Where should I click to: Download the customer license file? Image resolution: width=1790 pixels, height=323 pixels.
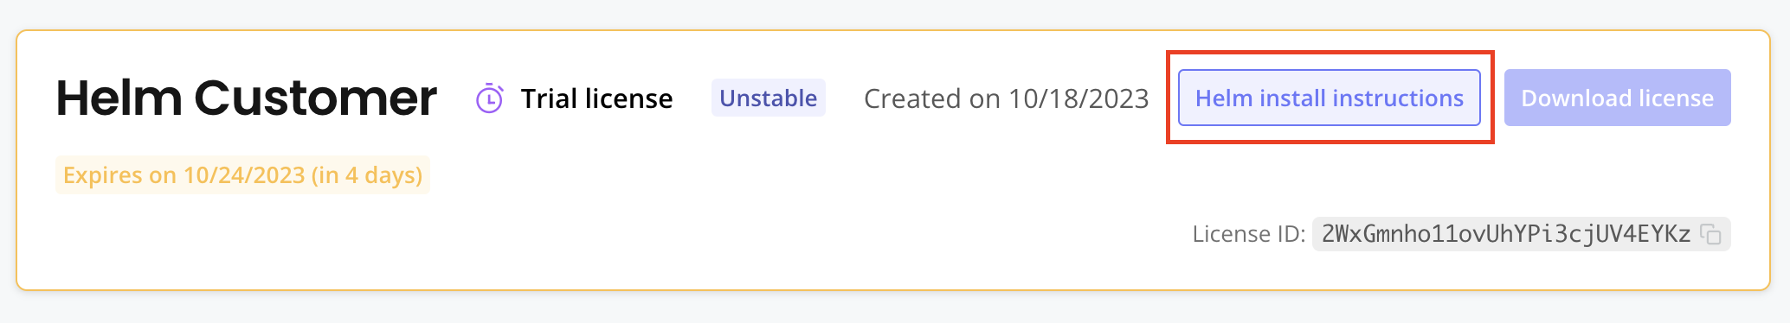coord(1617,98)
